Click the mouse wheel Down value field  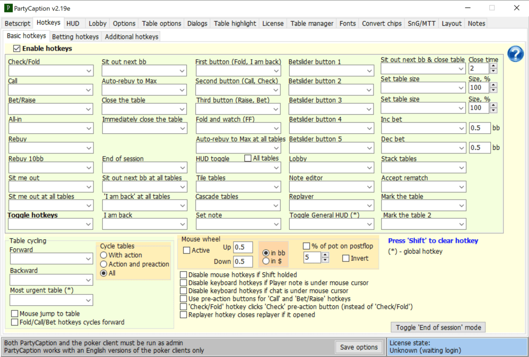(243, 261)
